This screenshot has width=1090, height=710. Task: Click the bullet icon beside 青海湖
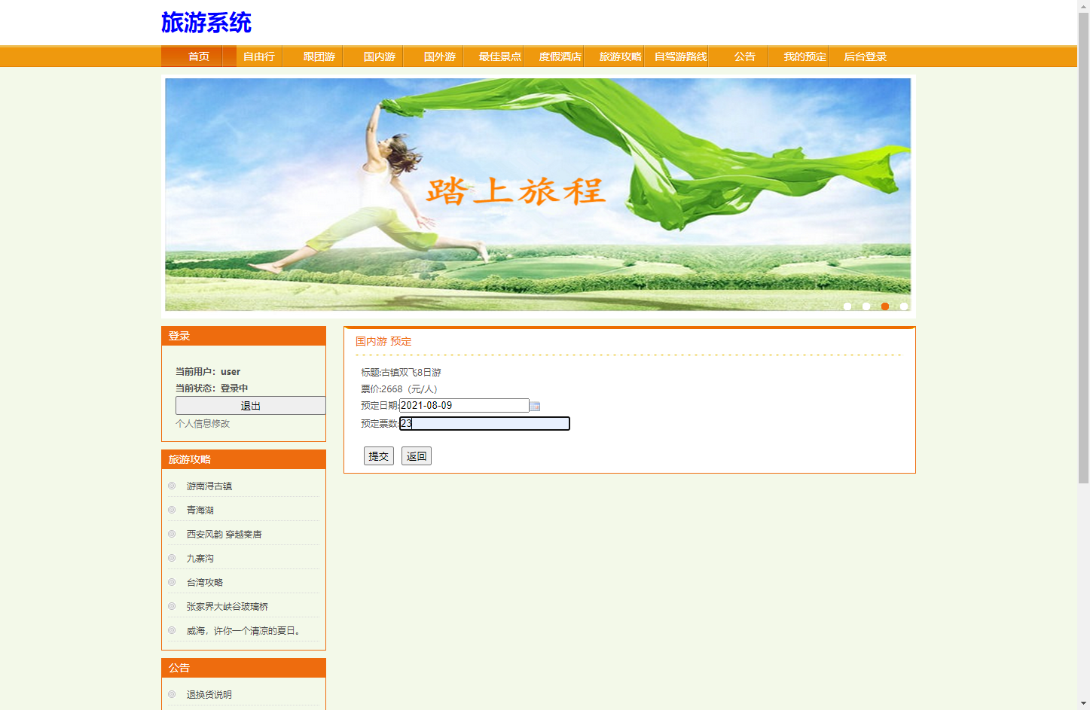point(172,510)
